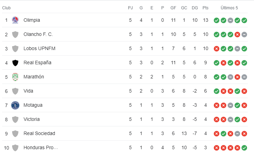Click the DG column header
The height and width of the screenshot is (153, 254).
[x=195, y=8]
